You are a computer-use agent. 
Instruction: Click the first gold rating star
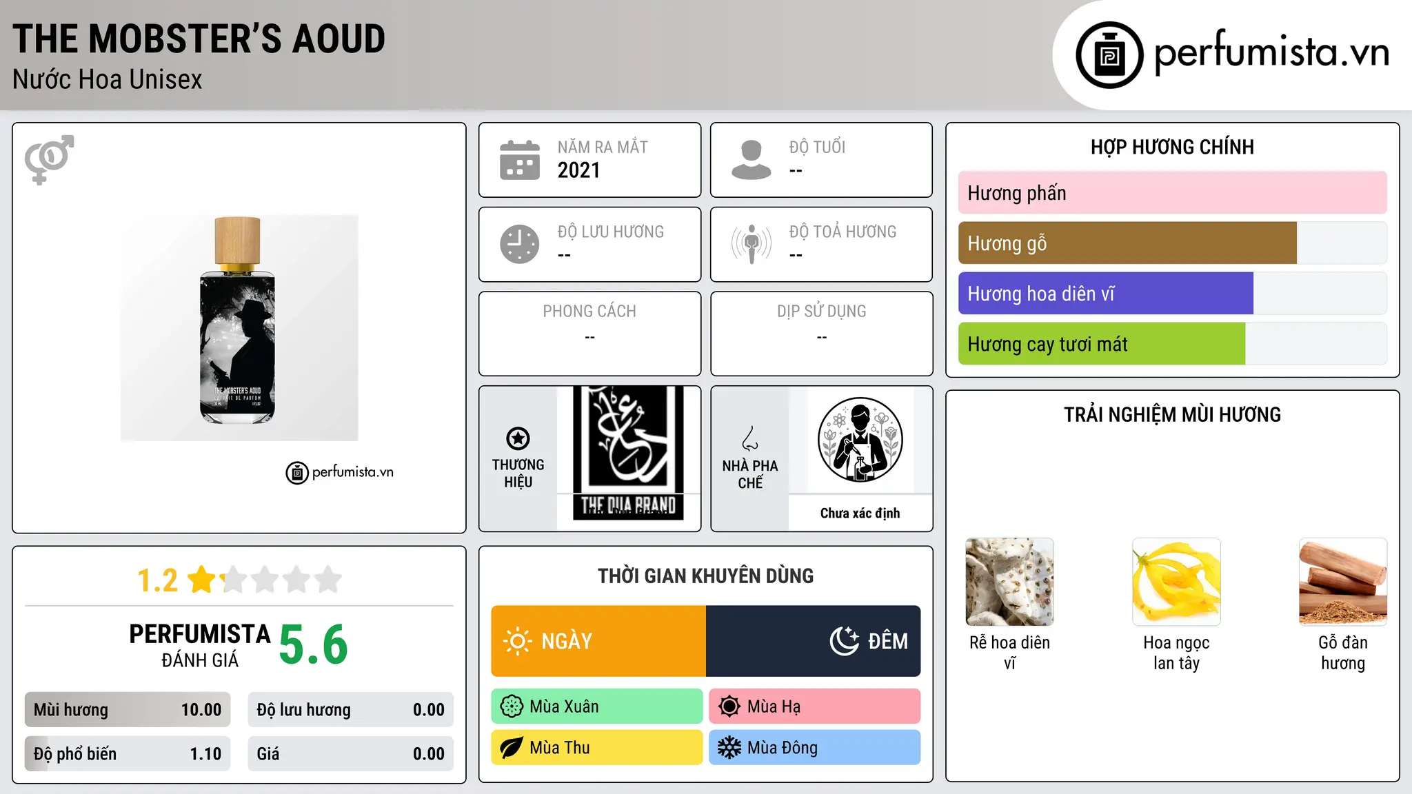coord(203,580)
